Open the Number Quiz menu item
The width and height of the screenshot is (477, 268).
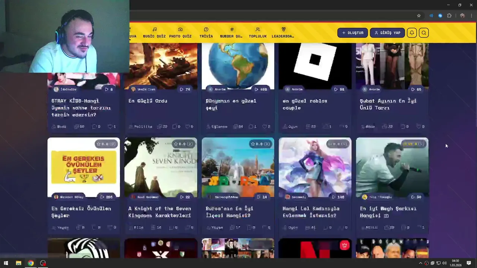(x=231, y=33)
